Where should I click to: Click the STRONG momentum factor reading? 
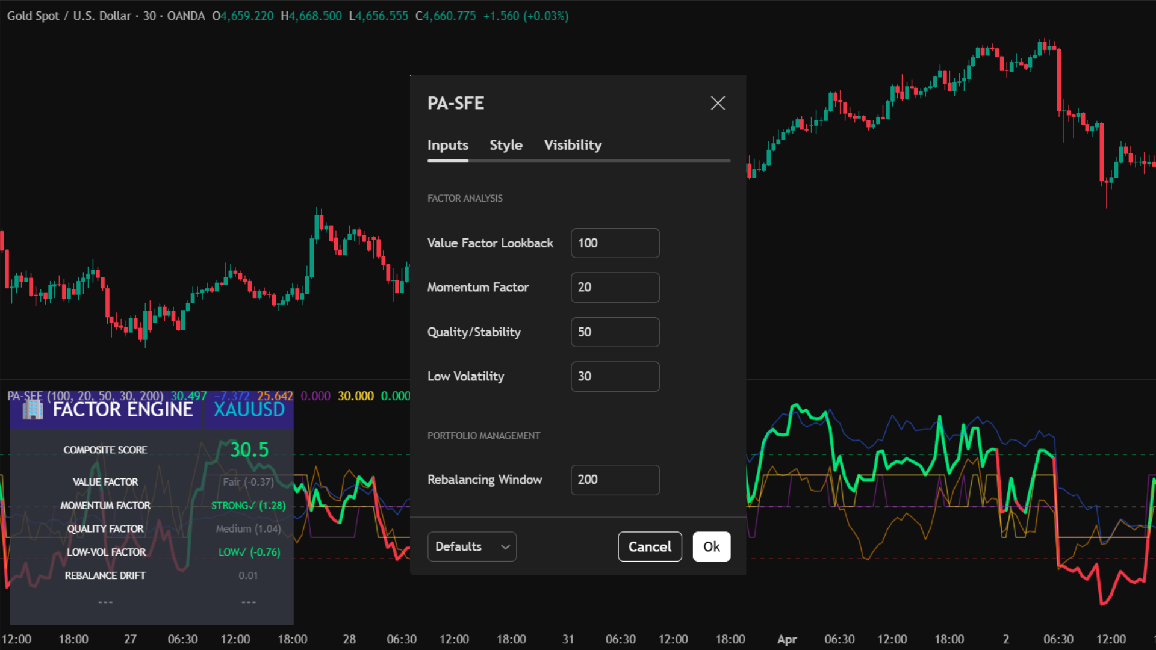(248, 506)
